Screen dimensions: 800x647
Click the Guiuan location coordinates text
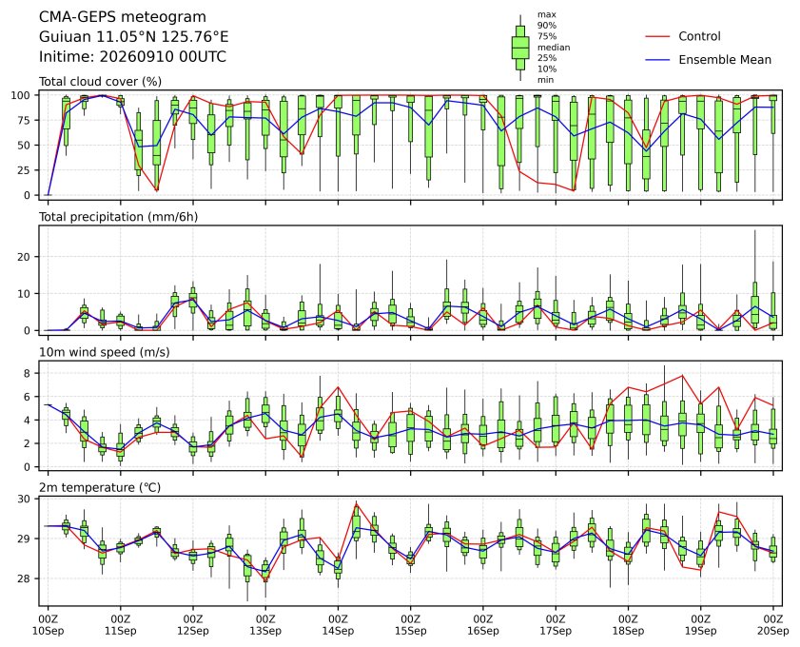(134, 37)
